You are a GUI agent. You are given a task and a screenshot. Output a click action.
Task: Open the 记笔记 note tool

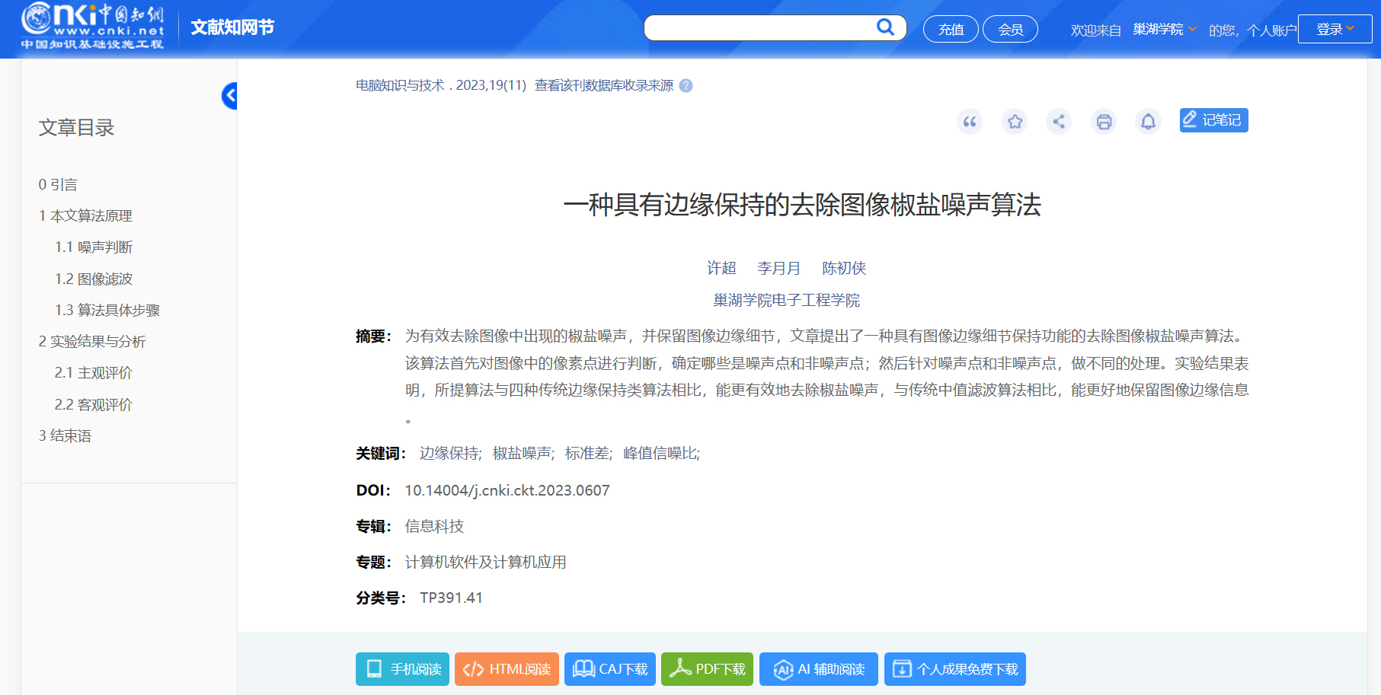[x=1213, y=120]
